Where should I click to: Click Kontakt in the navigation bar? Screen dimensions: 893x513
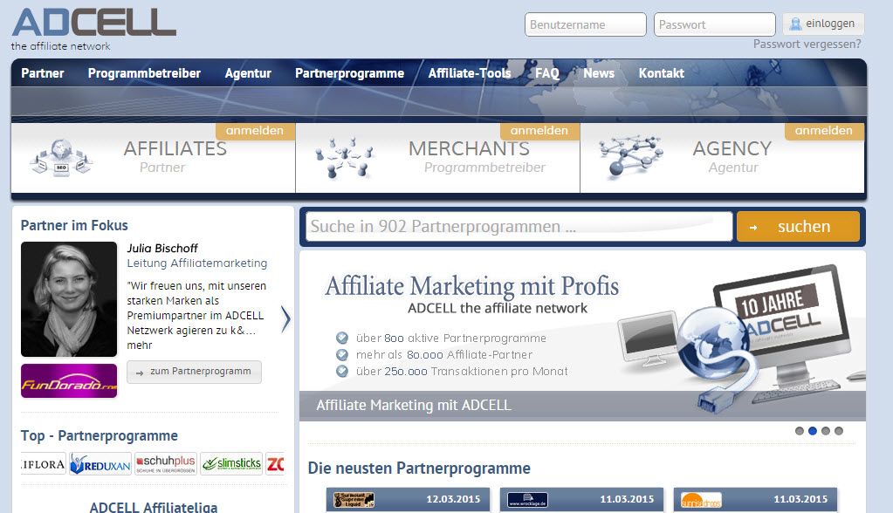[661, 73]
